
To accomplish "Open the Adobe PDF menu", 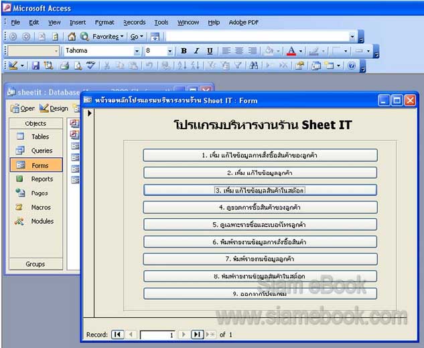I will (x=244, y=23).
